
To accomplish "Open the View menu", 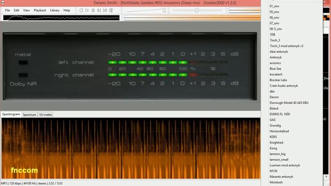I will (26, 10).
